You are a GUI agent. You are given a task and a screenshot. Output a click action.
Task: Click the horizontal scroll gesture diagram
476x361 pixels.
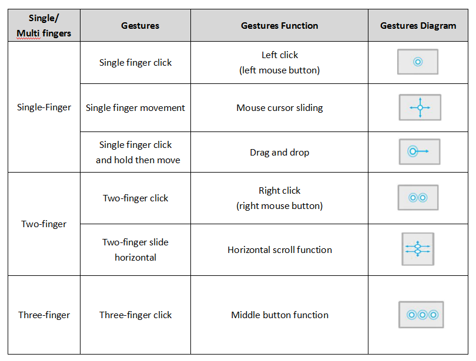click(x=418, y=249)
